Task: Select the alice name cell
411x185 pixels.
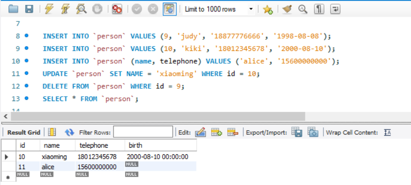Action: tap(58, 167)
